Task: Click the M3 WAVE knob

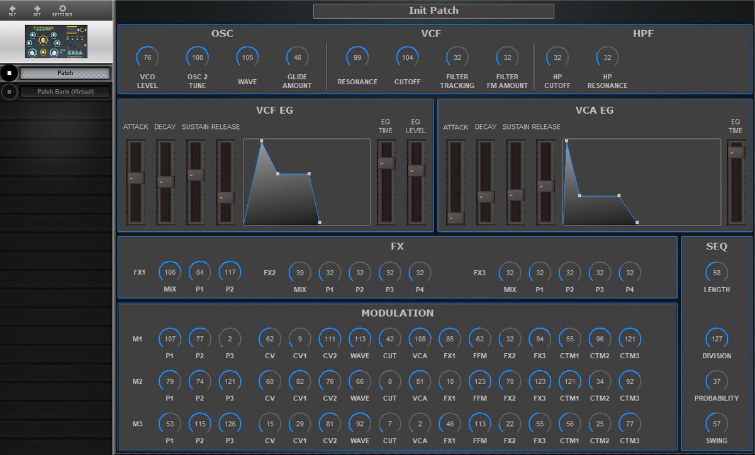Action: coord(360,424)
